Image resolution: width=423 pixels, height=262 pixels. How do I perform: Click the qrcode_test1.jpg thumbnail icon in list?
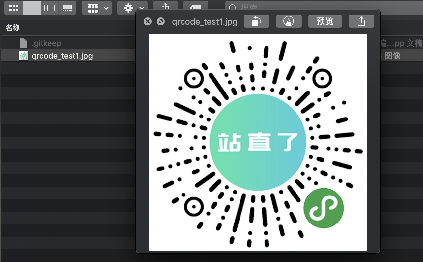pos(24,56)
